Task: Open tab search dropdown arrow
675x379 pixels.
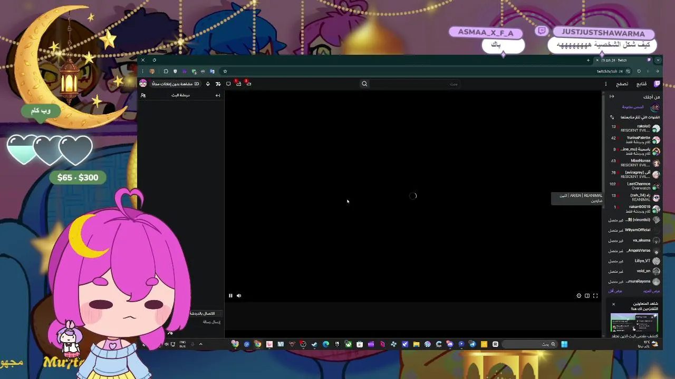Action: 658,60
